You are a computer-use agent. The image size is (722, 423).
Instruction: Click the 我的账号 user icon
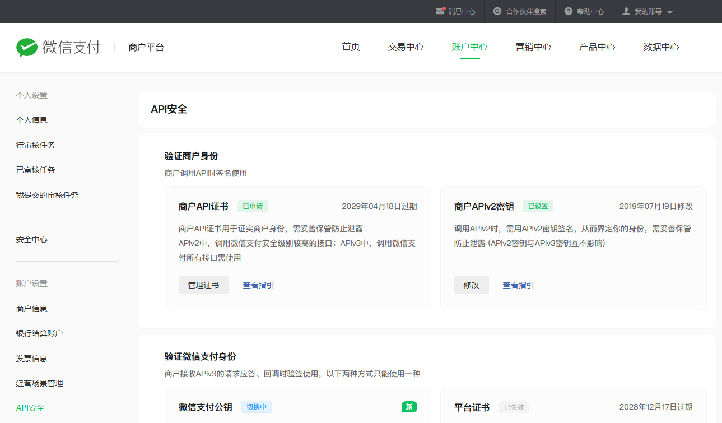tap(626, 11)
